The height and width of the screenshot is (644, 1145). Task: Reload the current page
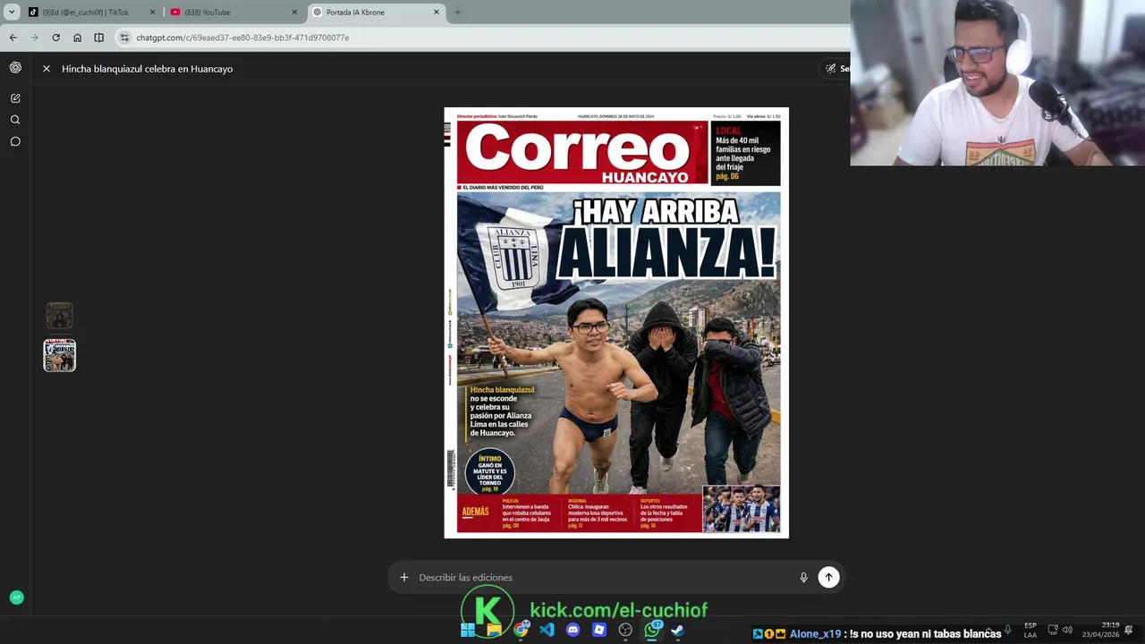[x=55, y=38]
